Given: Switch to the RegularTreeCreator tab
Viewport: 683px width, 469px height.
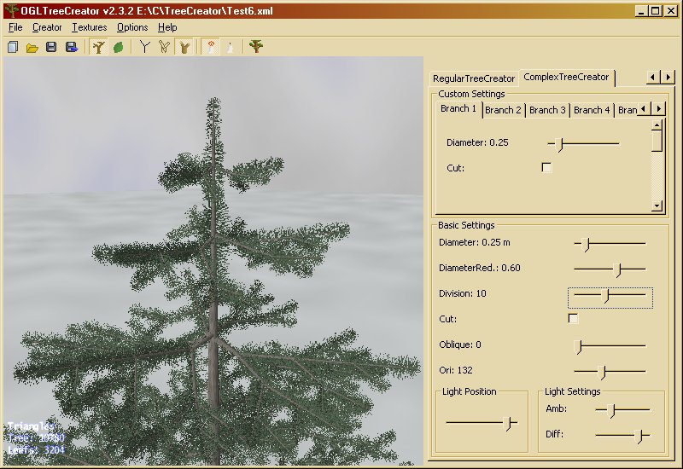Looking at the screenshot, I should [x=474, y=78].
